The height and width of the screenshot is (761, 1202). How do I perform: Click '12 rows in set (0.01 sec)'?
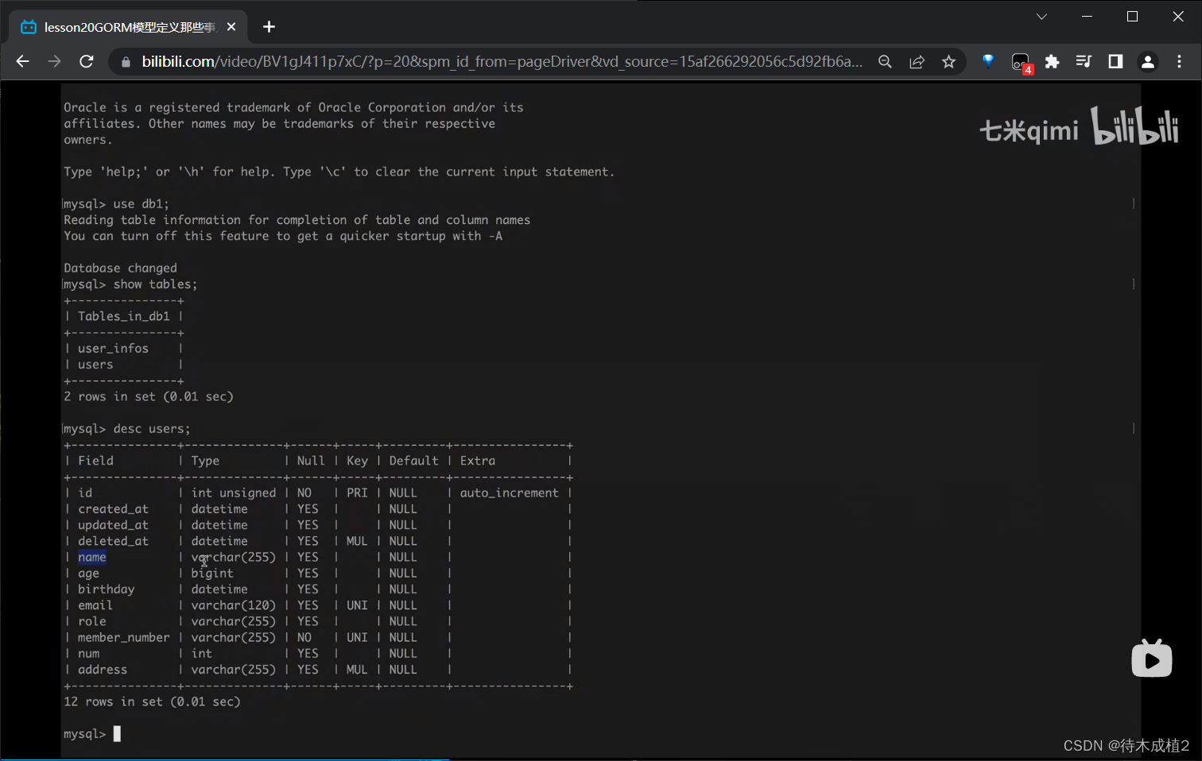point(152,701)
